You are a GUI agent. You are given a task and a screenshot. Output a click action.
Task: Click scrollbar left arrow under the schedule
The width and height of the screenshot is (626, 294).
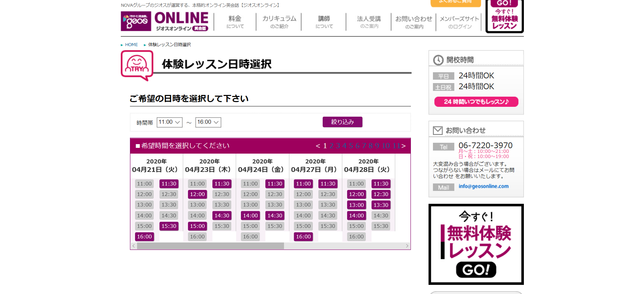[x=134, y=246]
